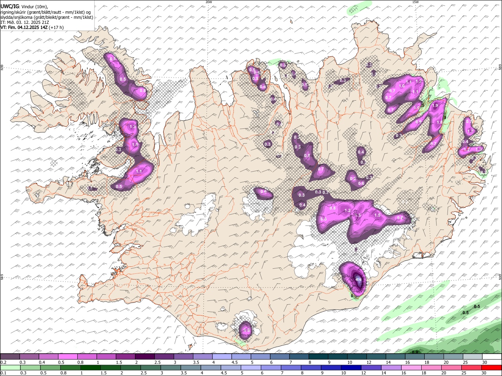
Task: Click the '0.2' label in the upper legend
Action: click(3, 362)
